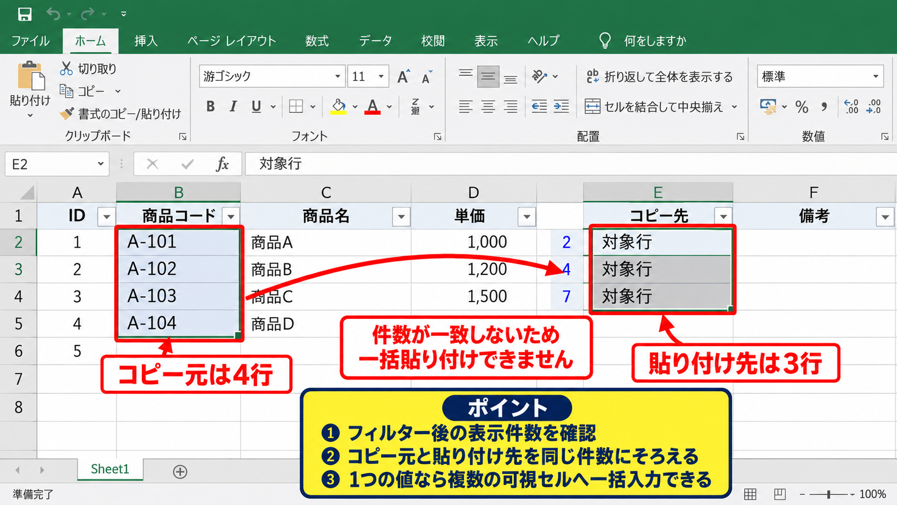This screenshot has width=897, height=505.
Task: Open the 挿入 (Insert) ribbon tab
Action: [x=146, y=41]
